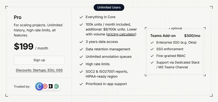Image resolution: width=218 pixels, height=102 pixels.
Task: Click checkmark beside High rate limits
Action: coord(81,64)
